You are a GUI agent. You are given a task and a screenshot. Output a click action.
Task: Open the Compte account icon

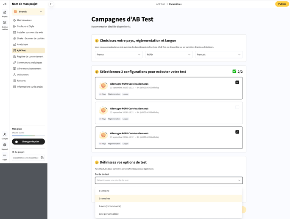(x=5, y=134)
